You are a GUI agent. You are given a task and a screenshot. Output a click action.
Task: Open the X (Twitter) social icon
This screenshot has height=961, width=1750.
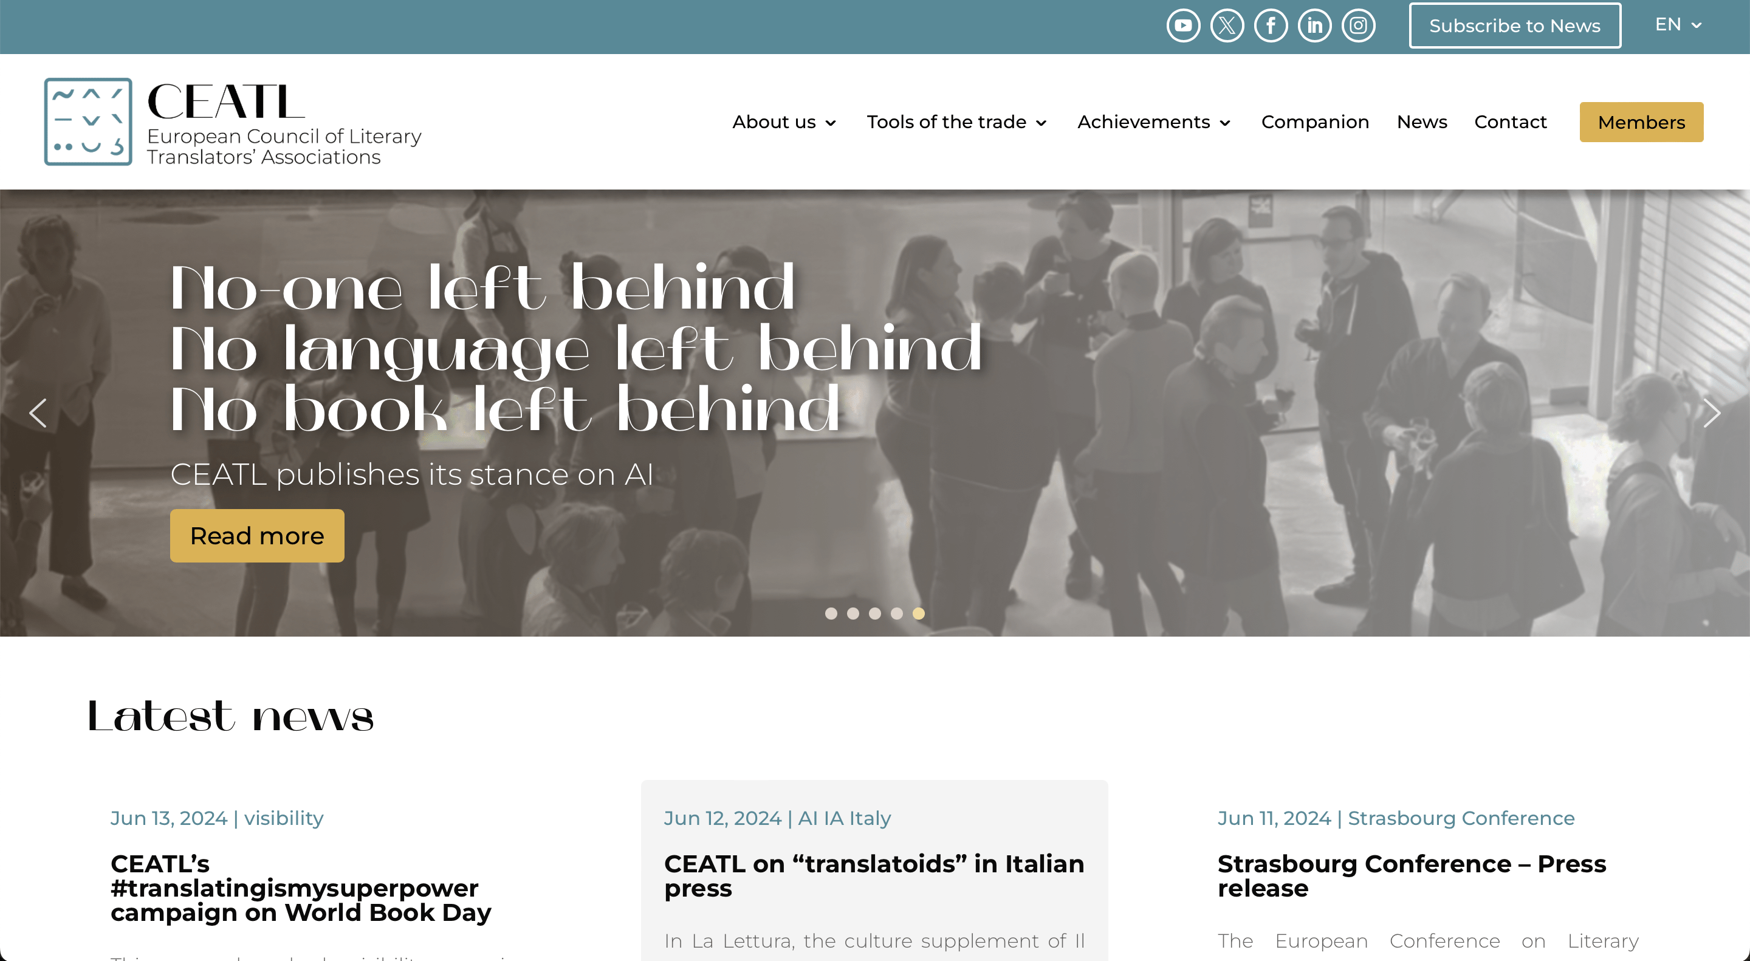(1227, 26)
